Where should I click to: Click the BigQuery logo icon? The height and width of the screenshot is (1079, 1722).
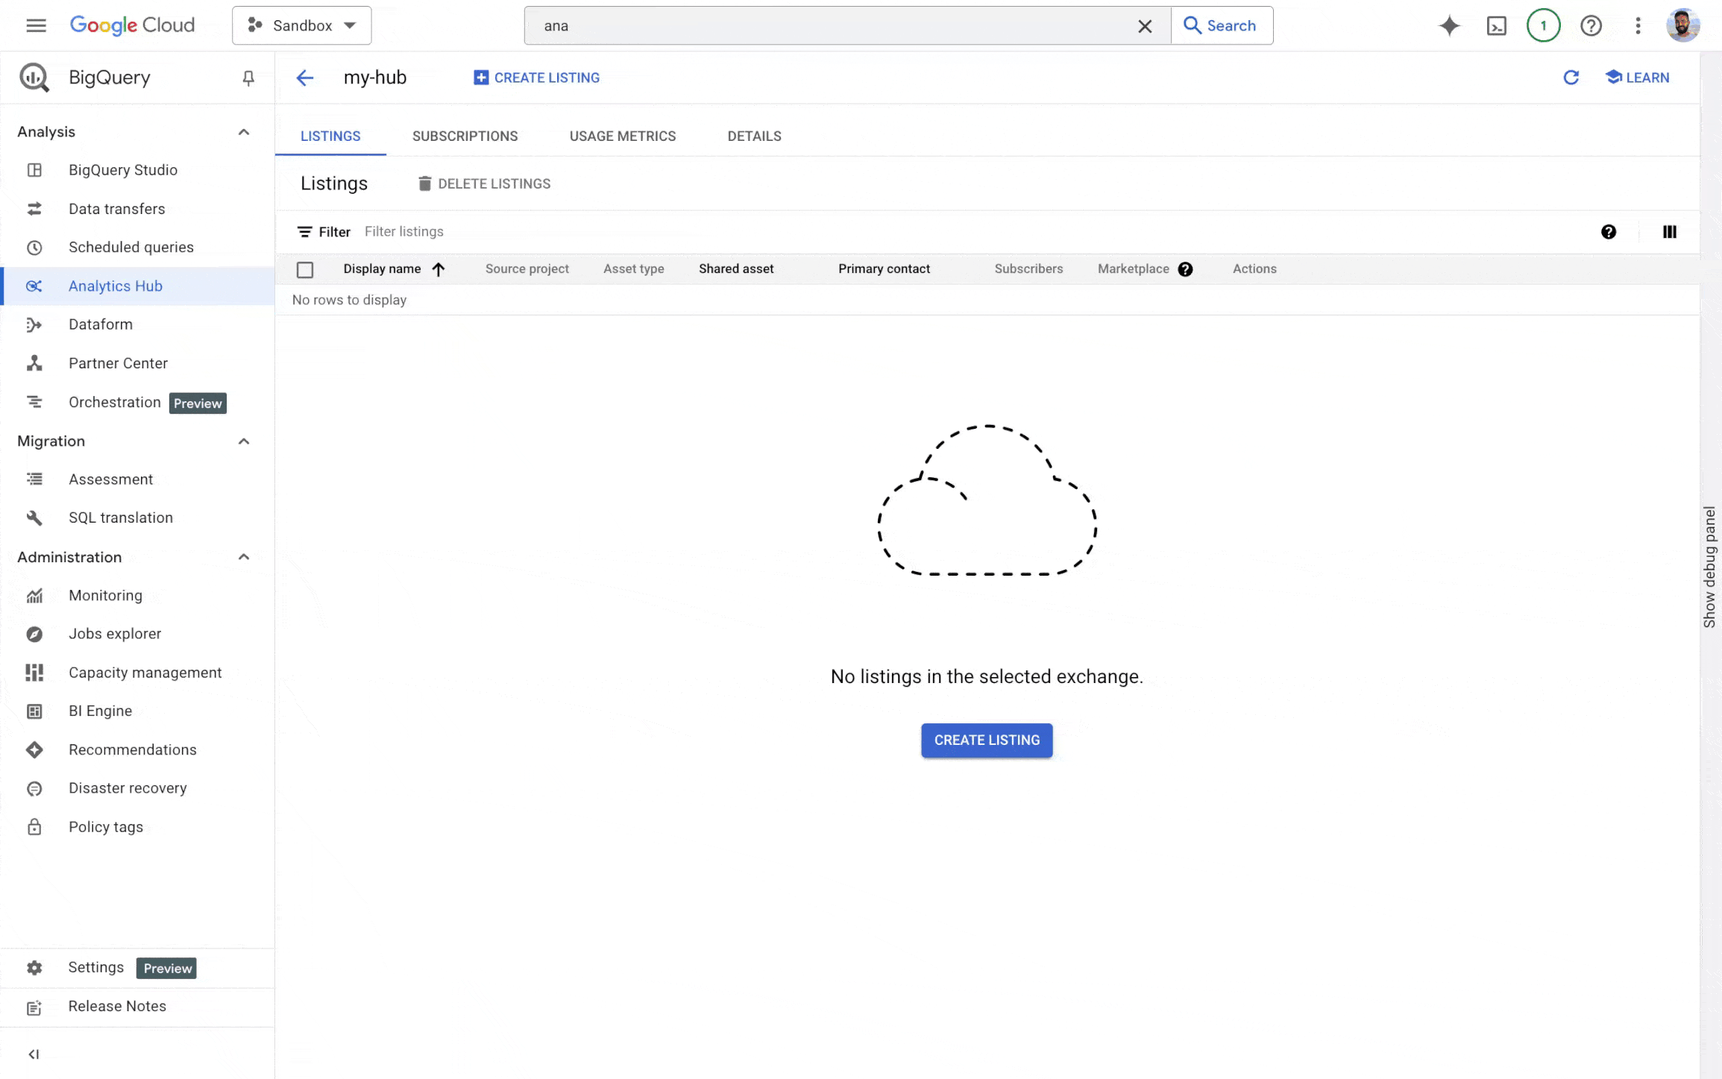(34, 78)
